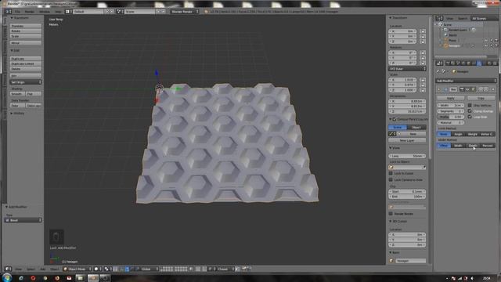Click the RenderLayers icon in the outliner
Image resolution: width=501 pixels, height=282 pixels.
pyautogui.click(x=445, y=30)
